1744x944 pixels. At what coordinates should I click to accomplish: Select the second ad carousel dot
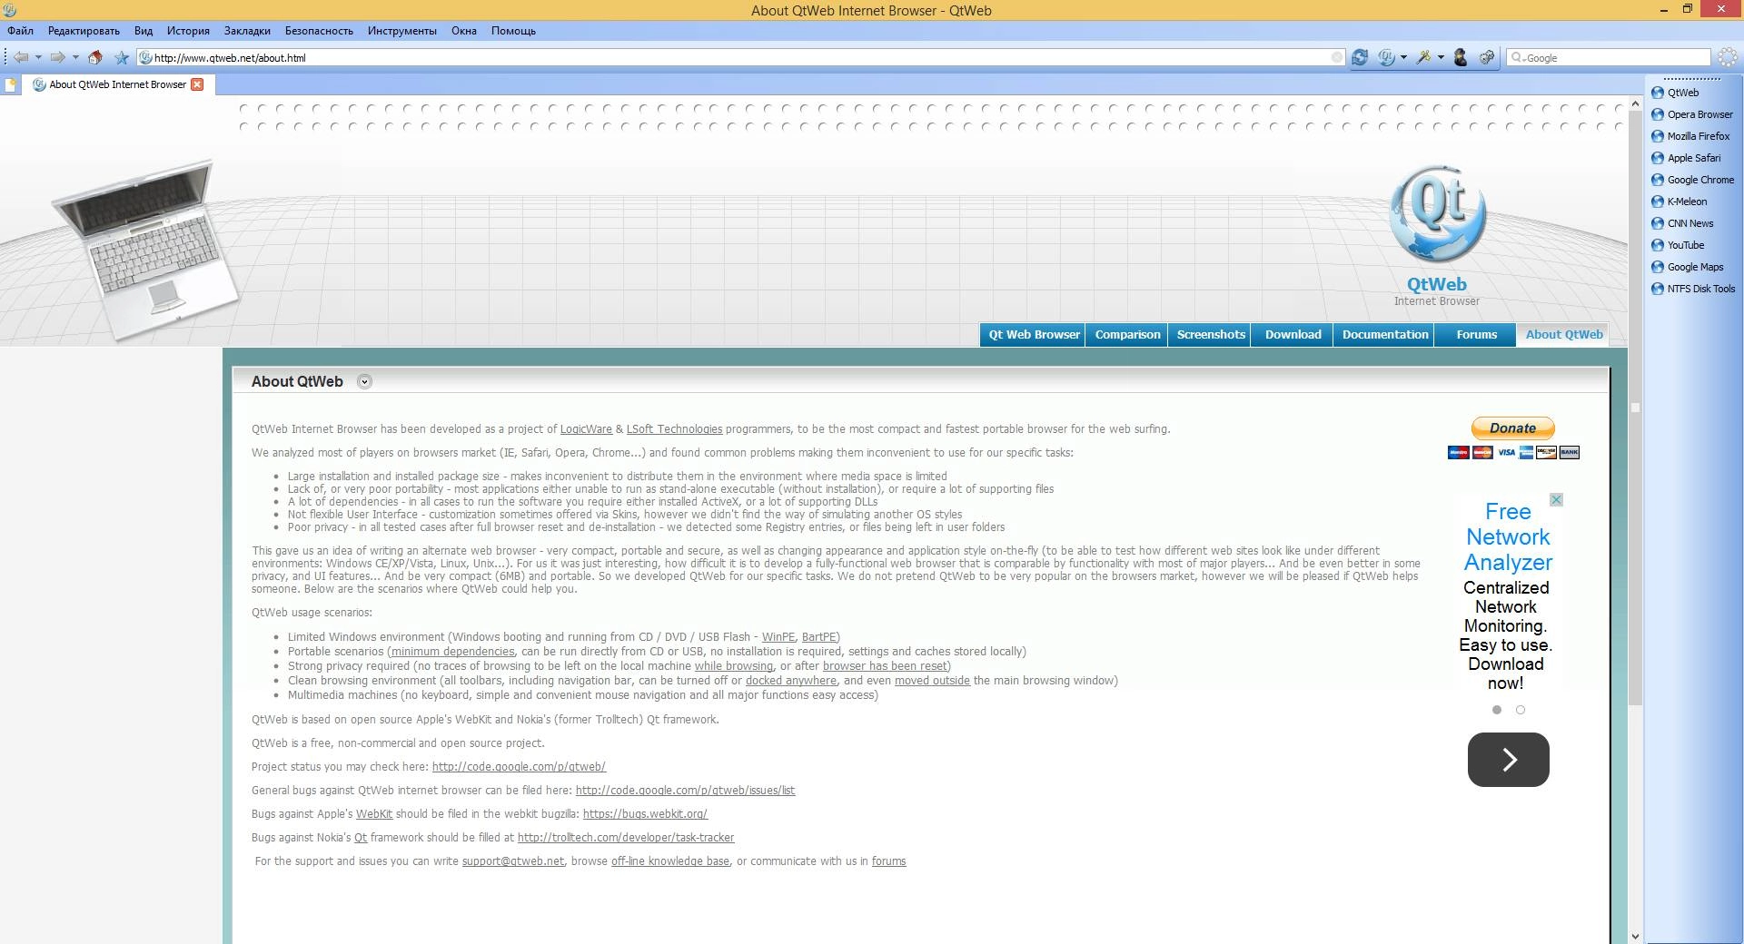coord(1521,710)
